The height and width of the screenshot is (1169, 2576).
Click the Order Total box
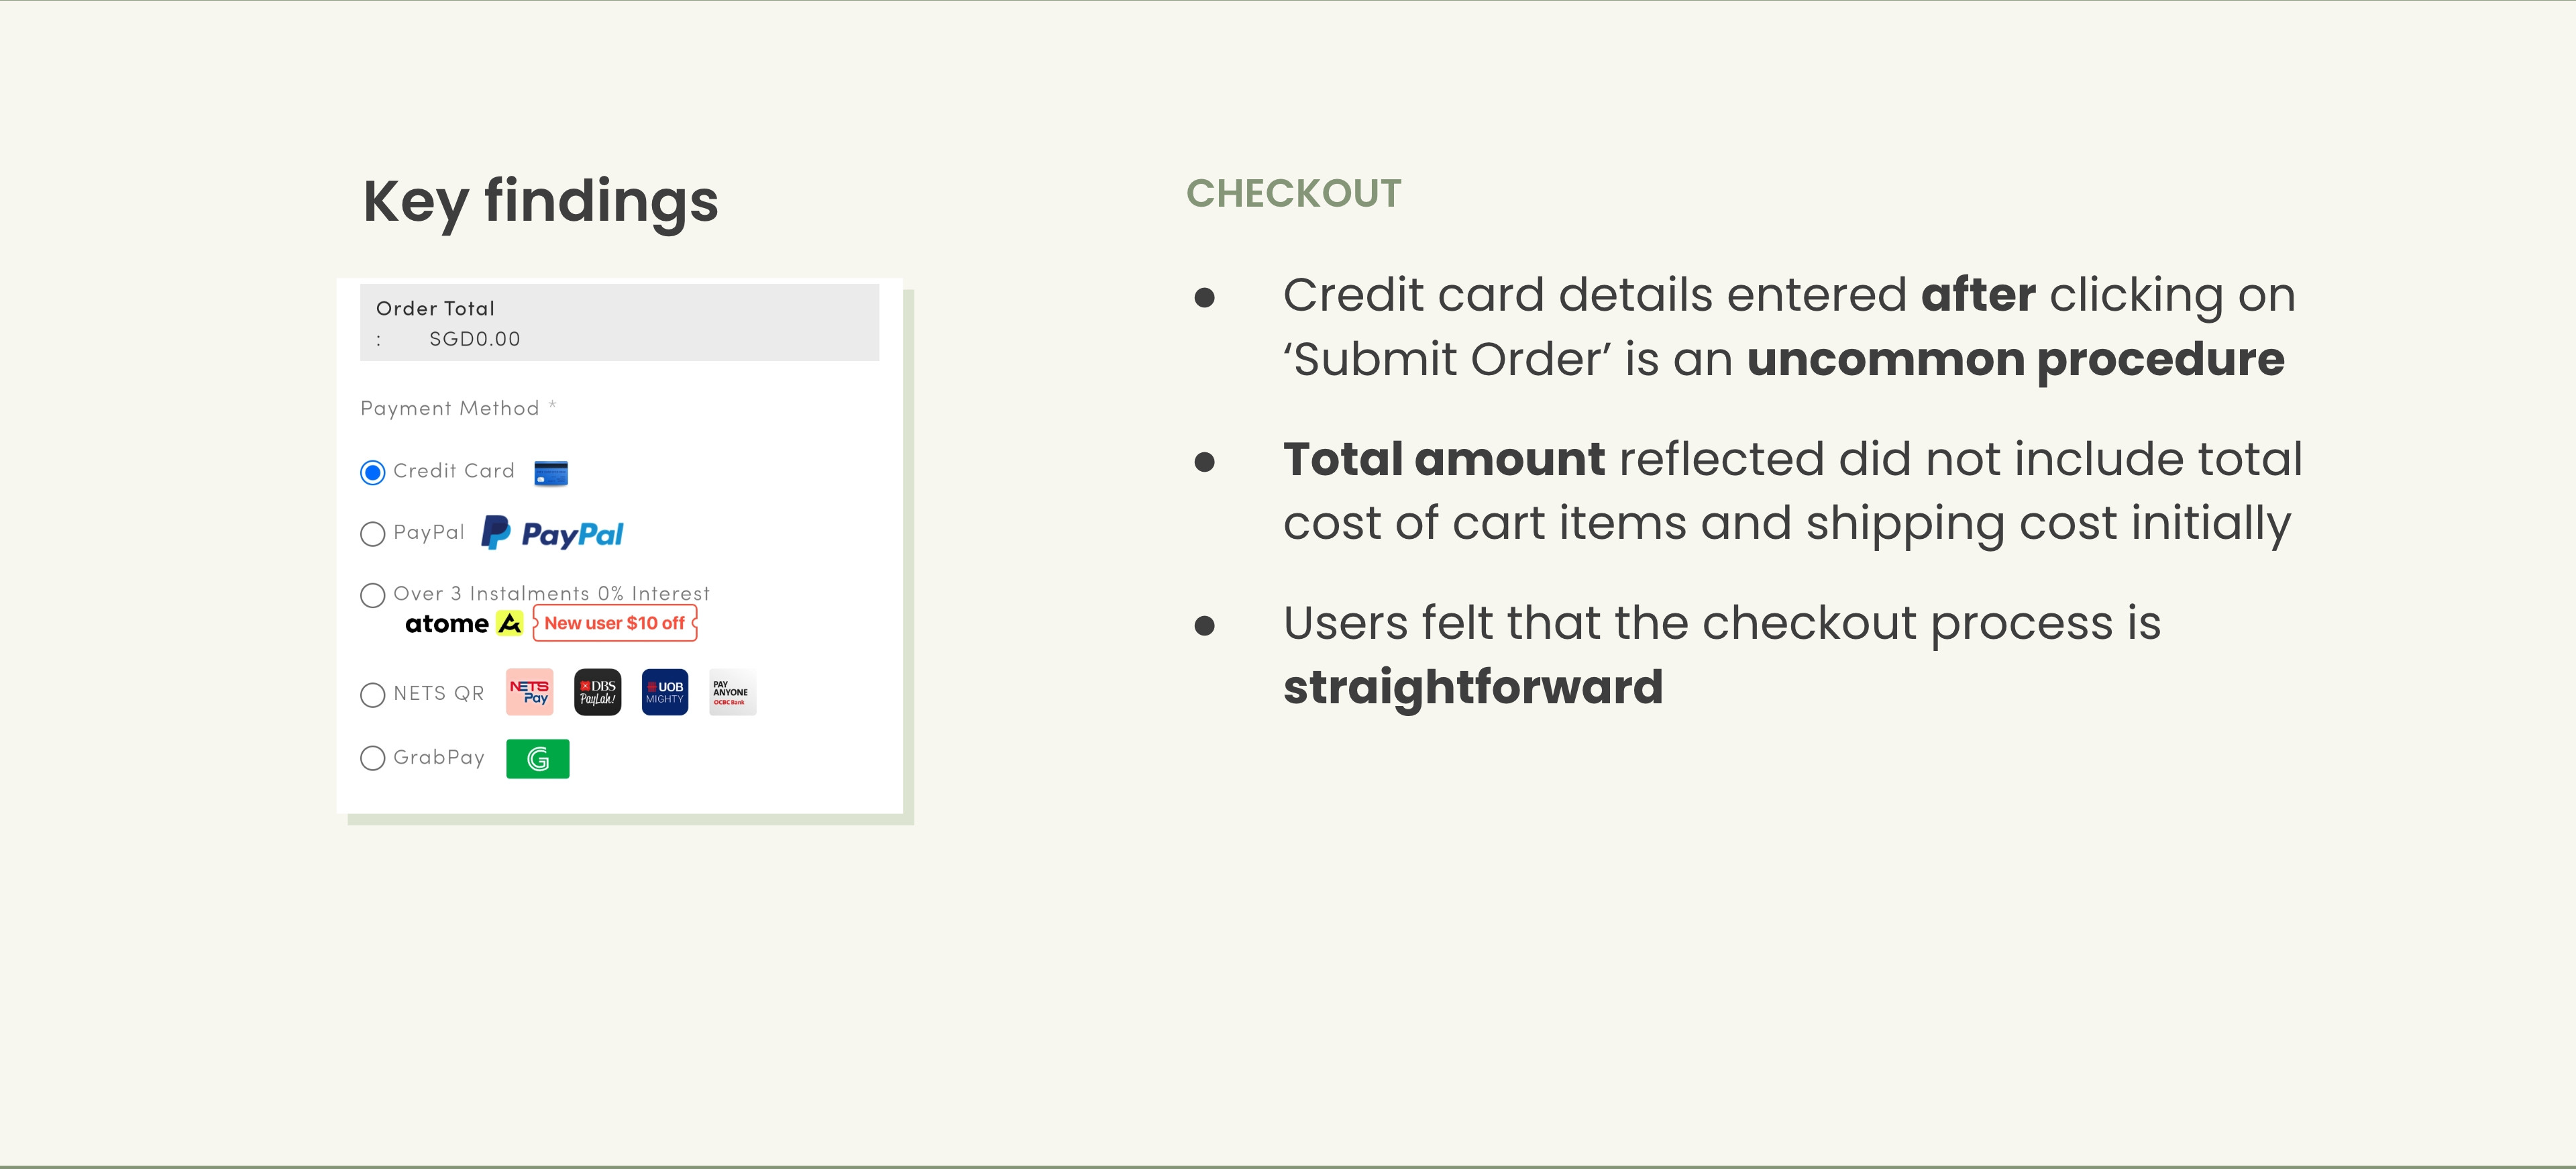[619, 323]
